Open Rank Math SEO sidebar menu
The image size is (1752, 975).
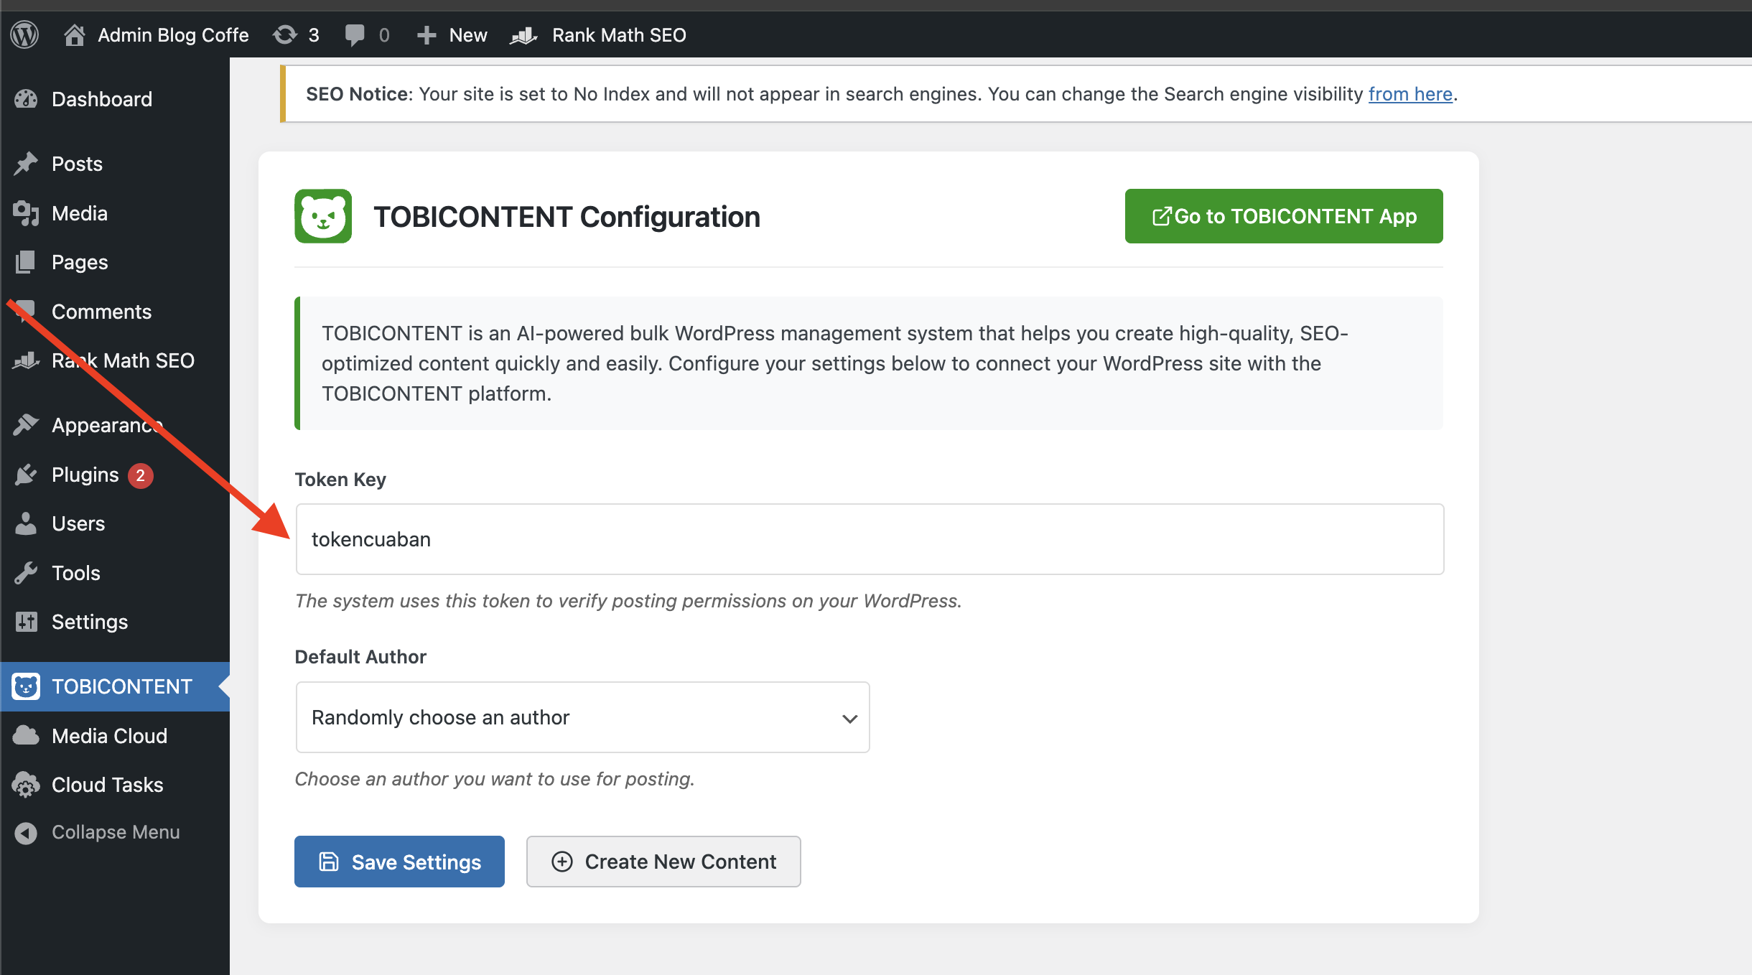coord(115,360)
